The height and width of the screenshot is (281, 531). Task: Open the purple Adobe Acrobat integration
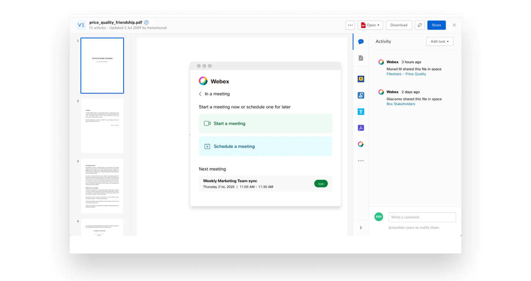click(x=361, y=128)
